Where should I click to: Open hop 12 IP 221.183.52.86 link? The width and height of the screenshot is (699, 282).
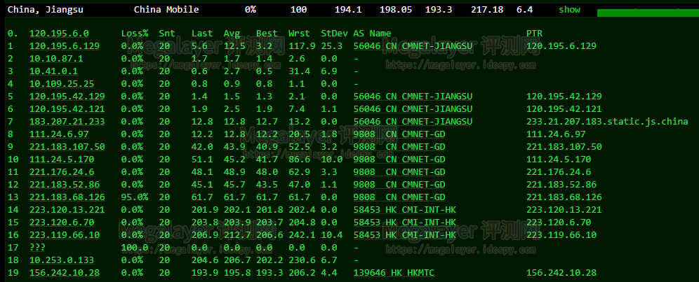point(64,185)
